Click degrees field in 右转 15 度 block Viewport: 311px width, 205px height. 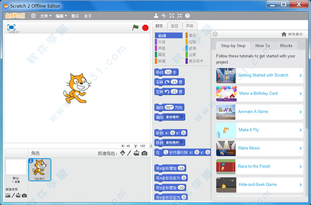174,82
